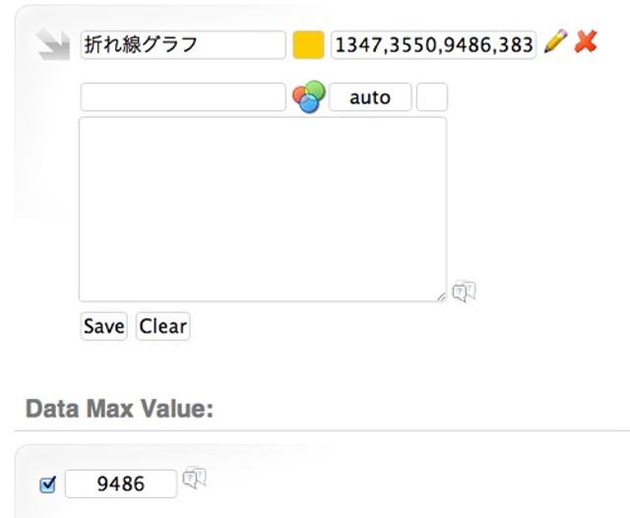Screen dimensions: 630x518
Task: Toggle the Data Max Value checkbox
Action: (47, 484)
